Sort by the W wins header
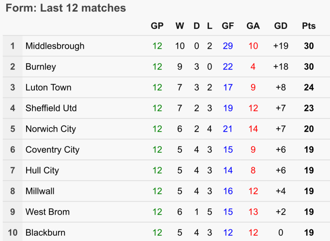Image resolution: width=330 pixels, height=241 pixels. (180, 26)
